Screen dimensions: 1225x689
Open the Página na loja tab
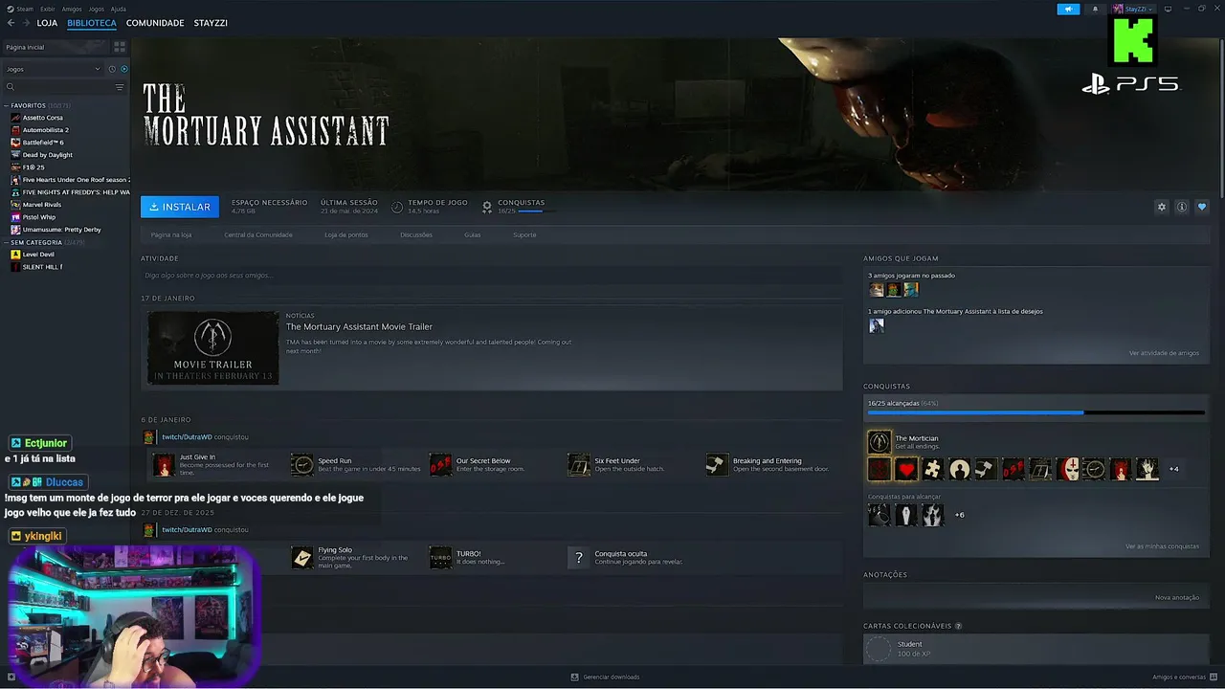click(x=171, y=234)
